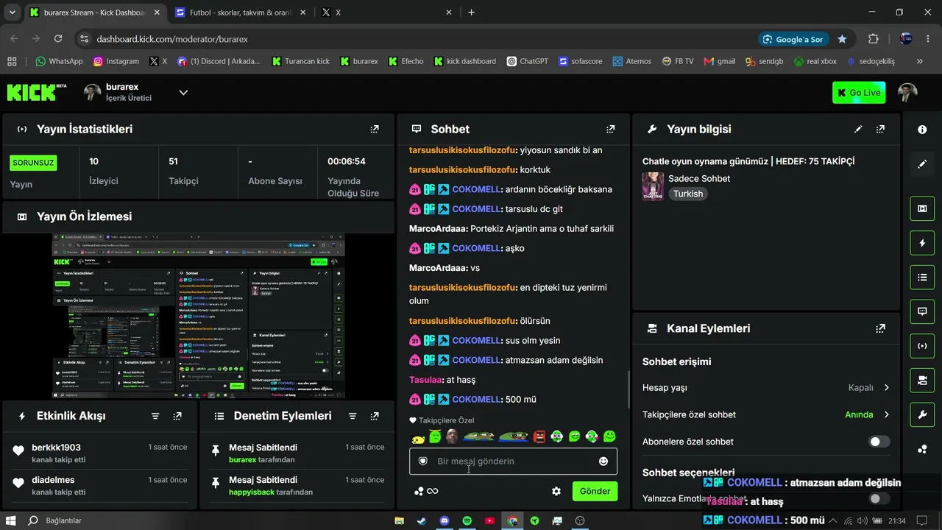Click the shield badge icon in the message box
Image resolution: width=942 pixels, height=530 pixels.
423,462
